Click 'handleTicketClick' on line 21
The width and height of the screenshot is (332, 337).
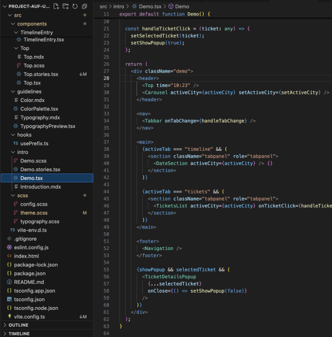(x=166, y=29)
